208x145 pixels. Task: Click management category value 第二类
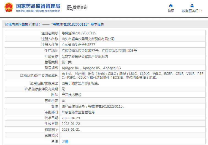pyautogui.click(x=66, y=62)
